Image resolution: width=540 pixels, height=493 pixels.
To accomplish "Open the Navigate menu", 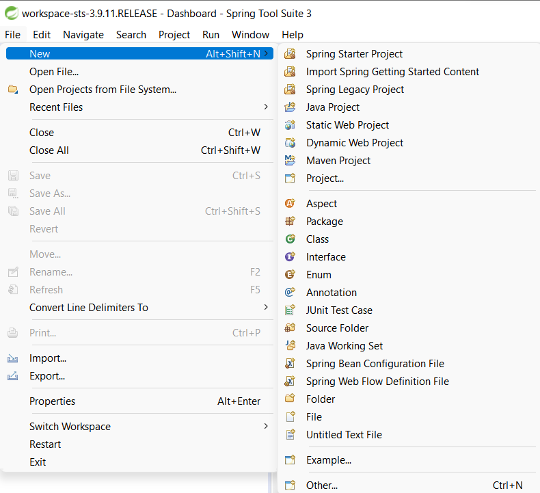I will pyautogui.click(x=83, y=35).
